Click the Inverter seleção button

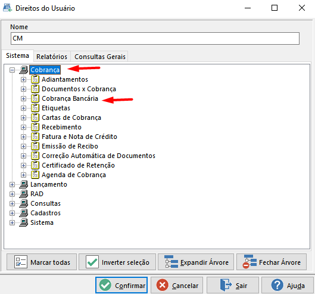click(117, 262)
